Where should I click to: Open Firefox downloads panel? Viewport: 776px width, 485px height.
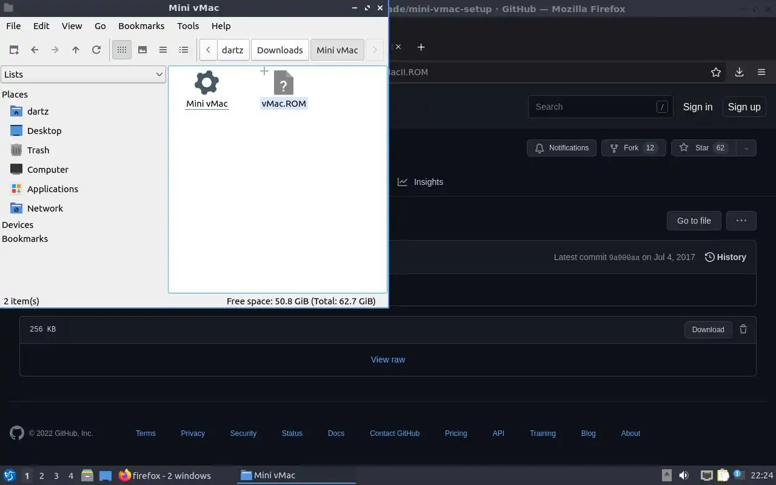pos(739,72)
